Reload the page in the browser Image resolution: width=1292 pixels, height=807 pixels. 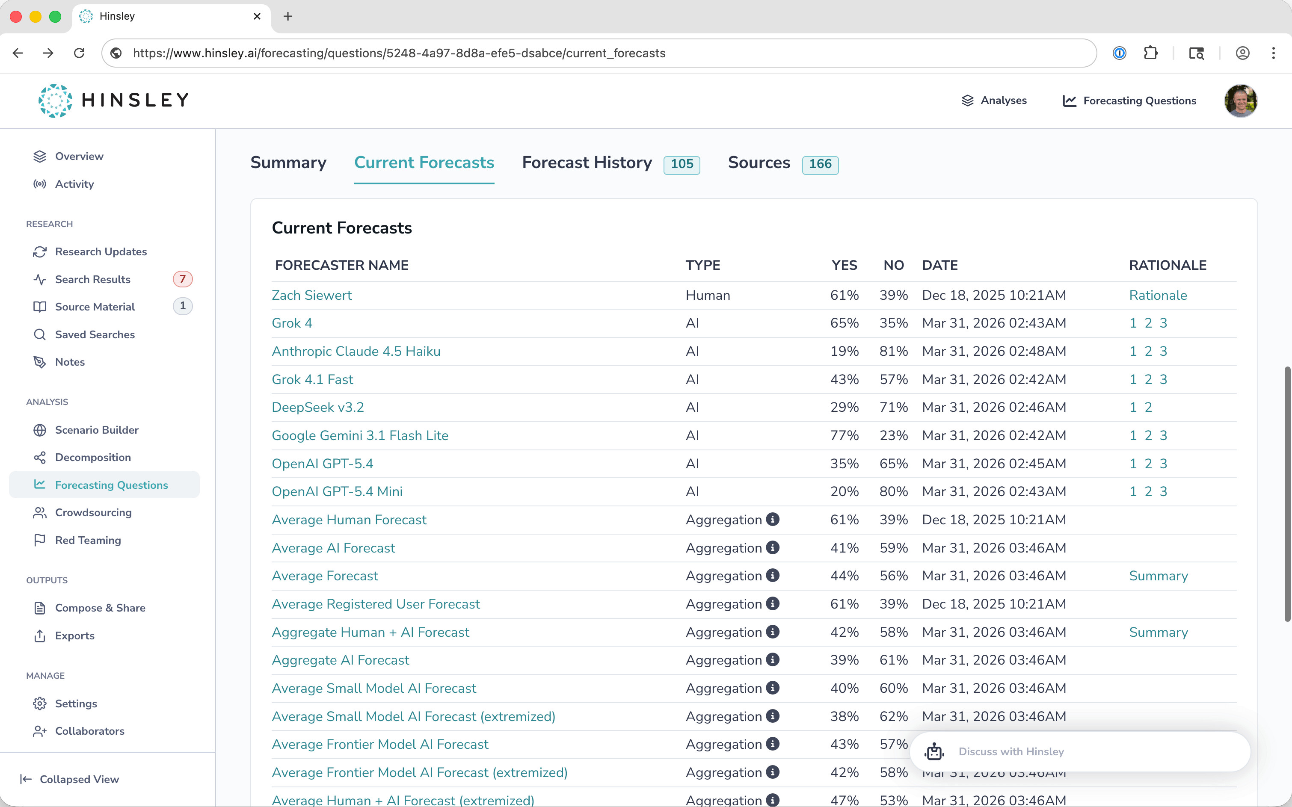pyautogui.click(x=79, y=53)
